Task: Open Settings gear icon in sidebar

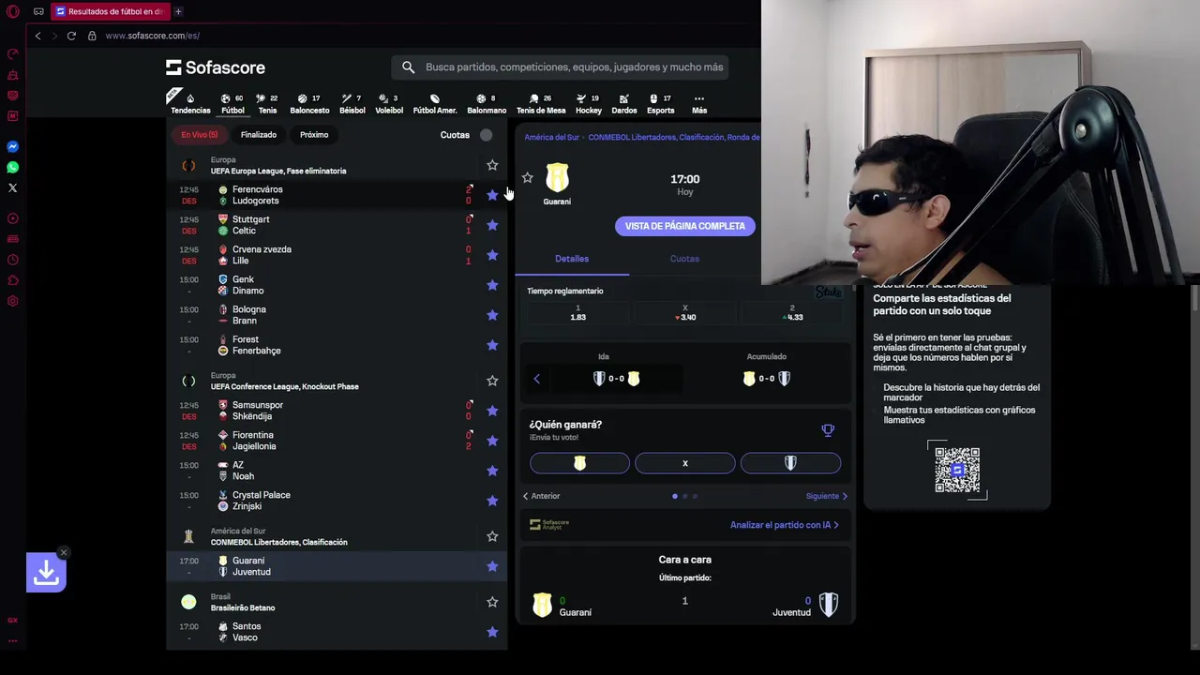Action: tap(13, 301)
